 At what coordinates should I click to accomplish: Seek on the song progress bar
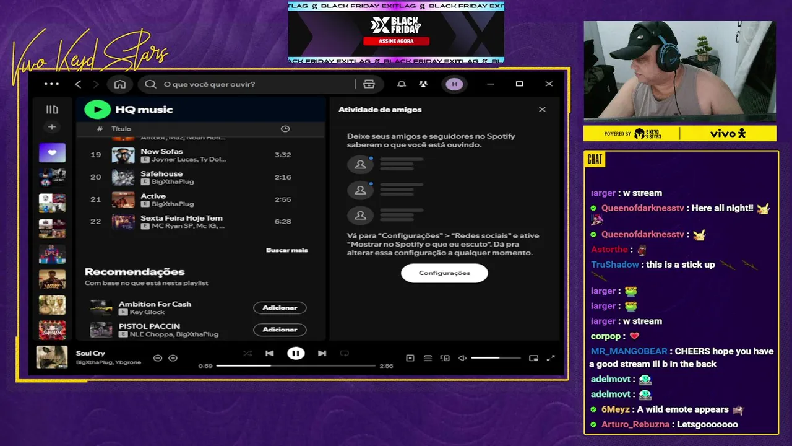click(x=296, y=366)
